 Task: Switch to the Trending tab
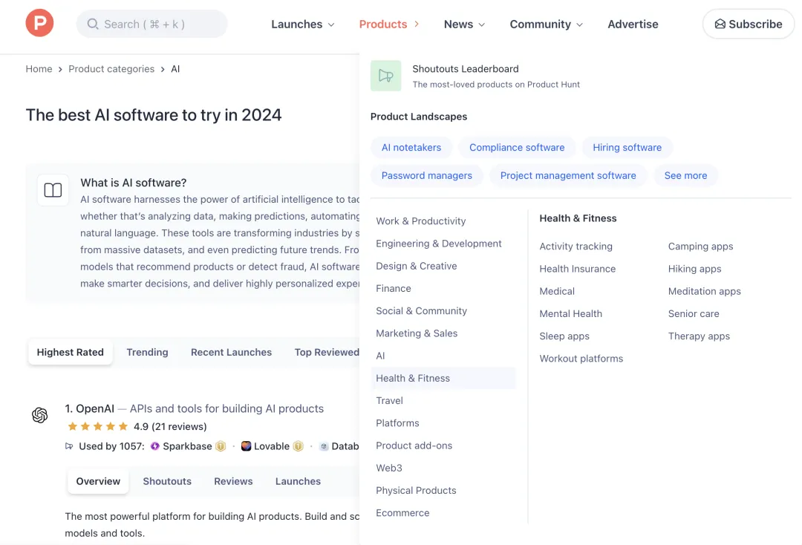click(147, 352)
